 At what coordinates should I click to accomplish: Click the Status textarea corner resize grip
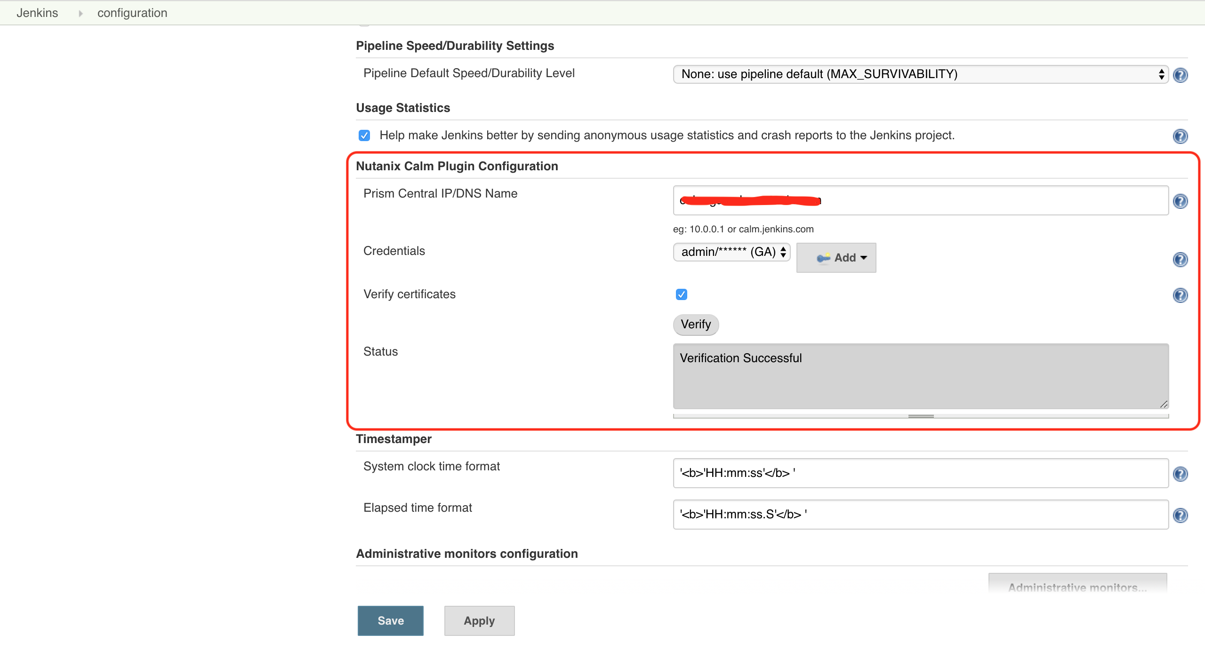[x=1164, y=404]
